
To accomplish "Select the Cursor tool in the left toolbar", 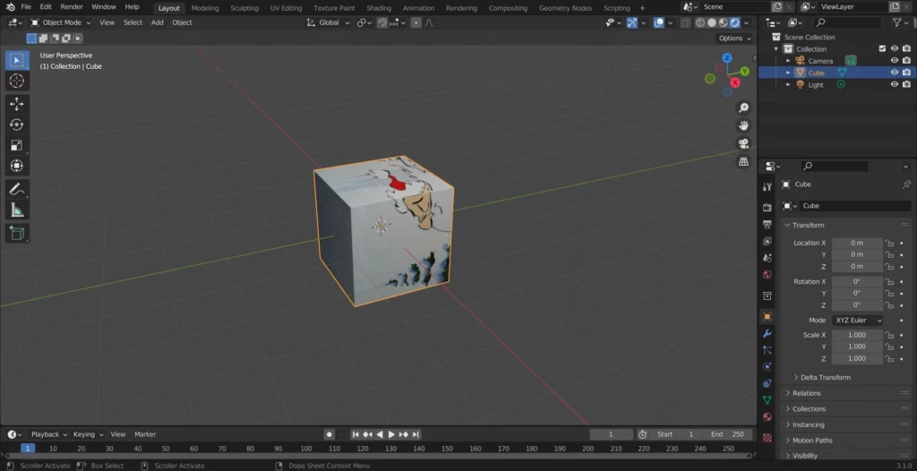I will click(x=17, y=81).
